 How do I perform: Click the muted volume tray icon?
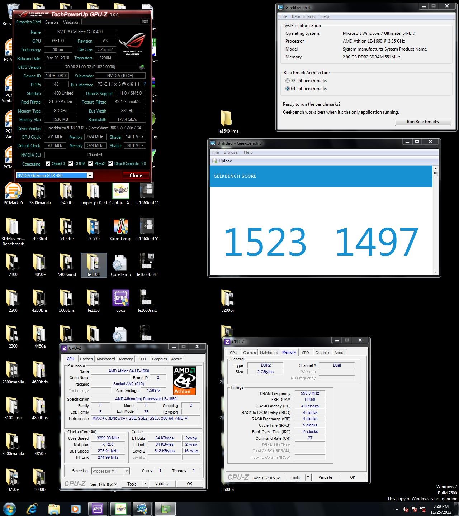(x=406, y=509)
